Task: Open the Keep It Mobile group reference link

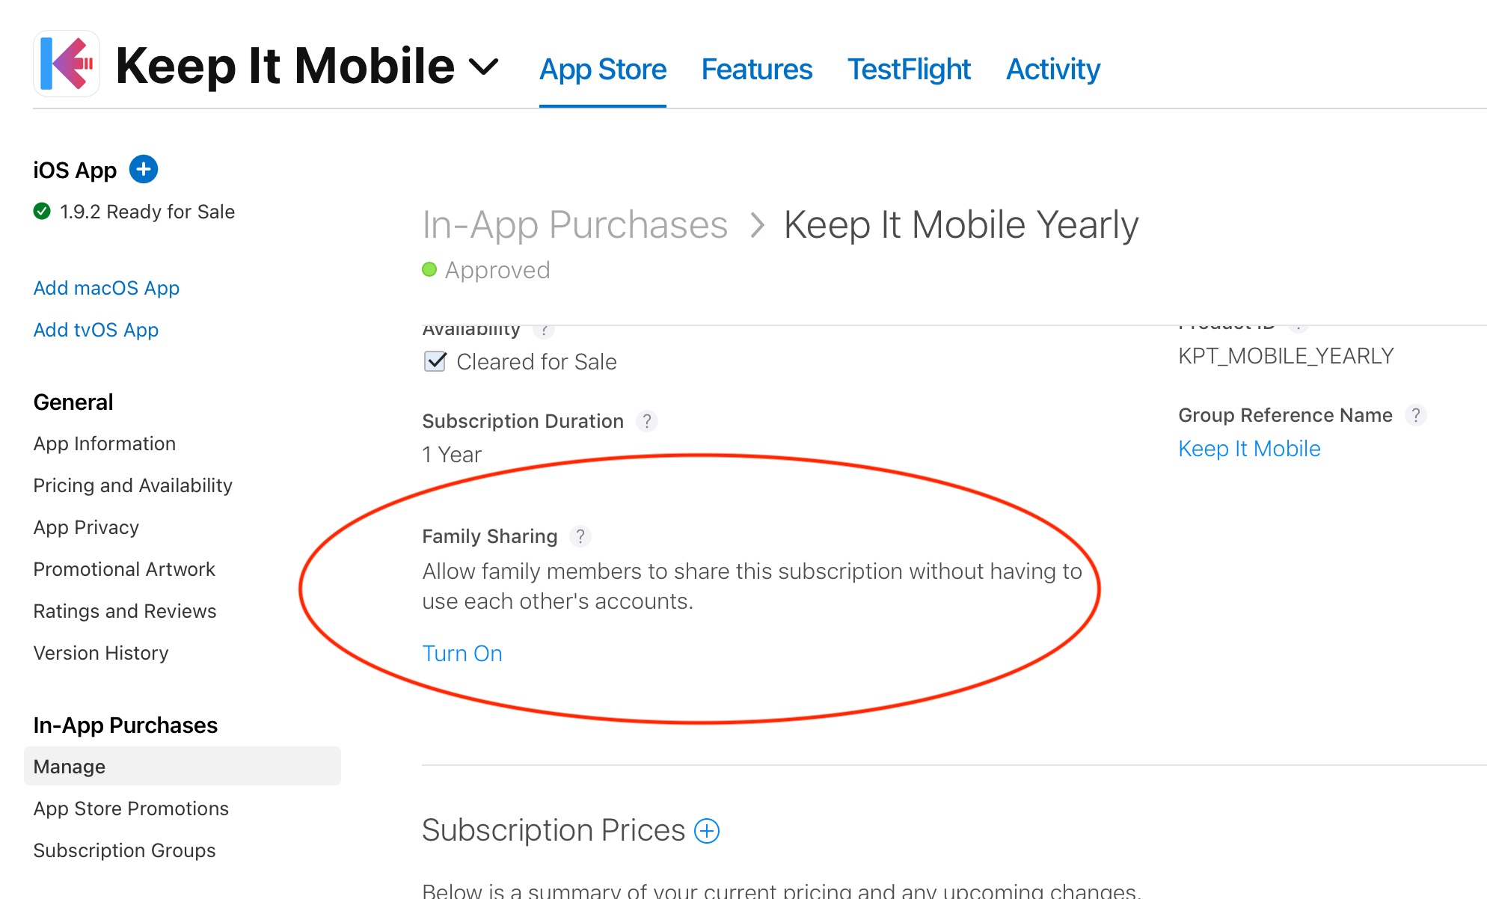Action: (1249, 449)
